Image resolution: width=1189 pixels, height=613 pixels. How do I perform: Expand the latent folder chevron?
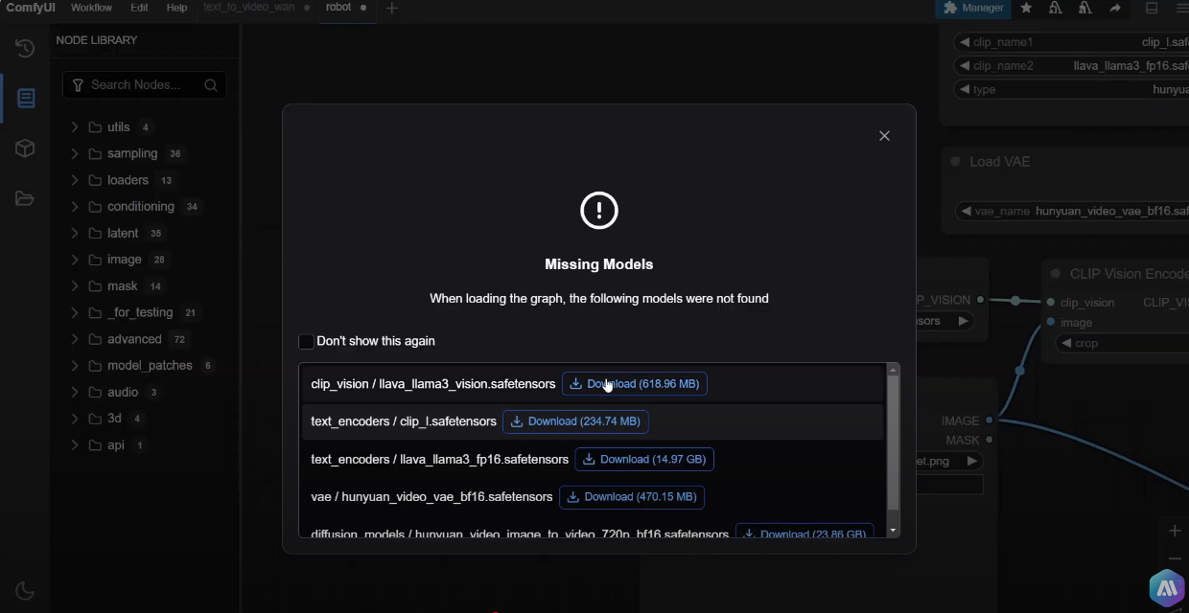74,233
